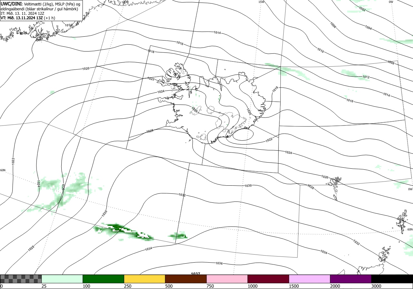The image size is (413, 289).
Task: Select the light green 25–100 legend swatch
Action: 62,279
